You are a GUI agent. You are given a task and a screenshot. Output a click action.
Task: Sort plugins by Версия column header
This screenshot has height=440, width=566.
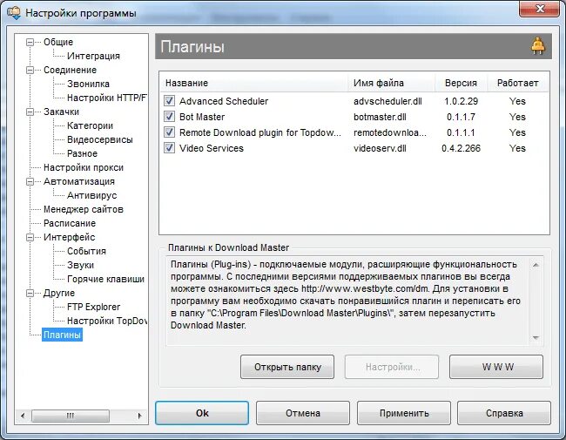[x=461, y=83]
